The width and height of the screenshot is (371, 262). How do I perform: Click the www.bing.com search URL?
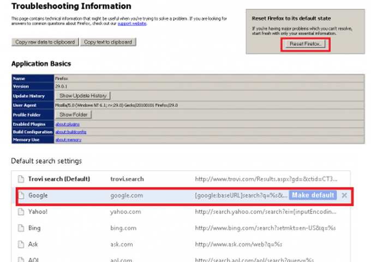coord(265,228)
